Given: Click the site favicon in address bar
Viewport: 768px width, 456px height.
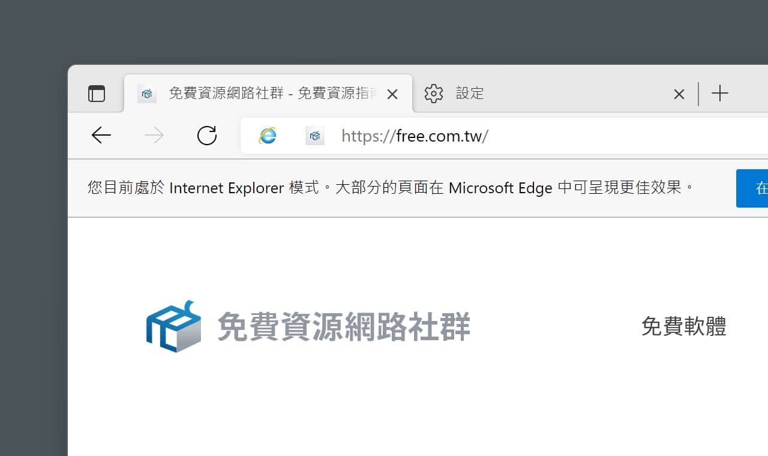Looking at the screenshot, I should 315,136.
